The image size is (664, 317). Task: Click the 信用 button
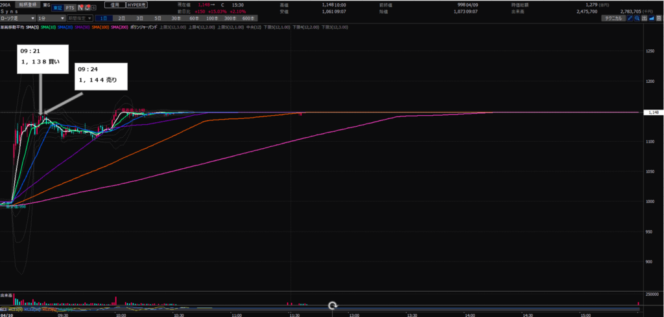point(115,5)
